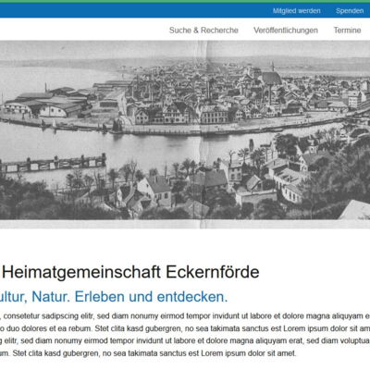Click the blue subheading Erleben und entdecken
This screenshot has height=370, width=370.
151,297
